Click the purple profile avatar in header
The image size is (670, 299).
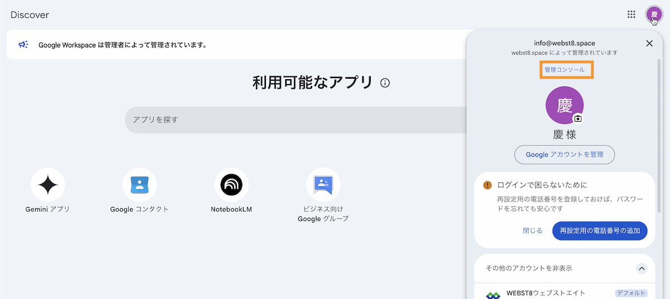click(x=654, y=15)
